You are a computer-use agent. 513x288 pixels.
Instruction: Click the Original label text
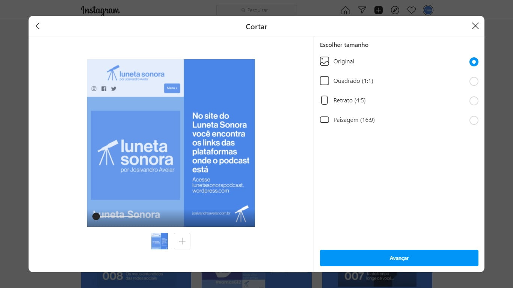point(344,61)
